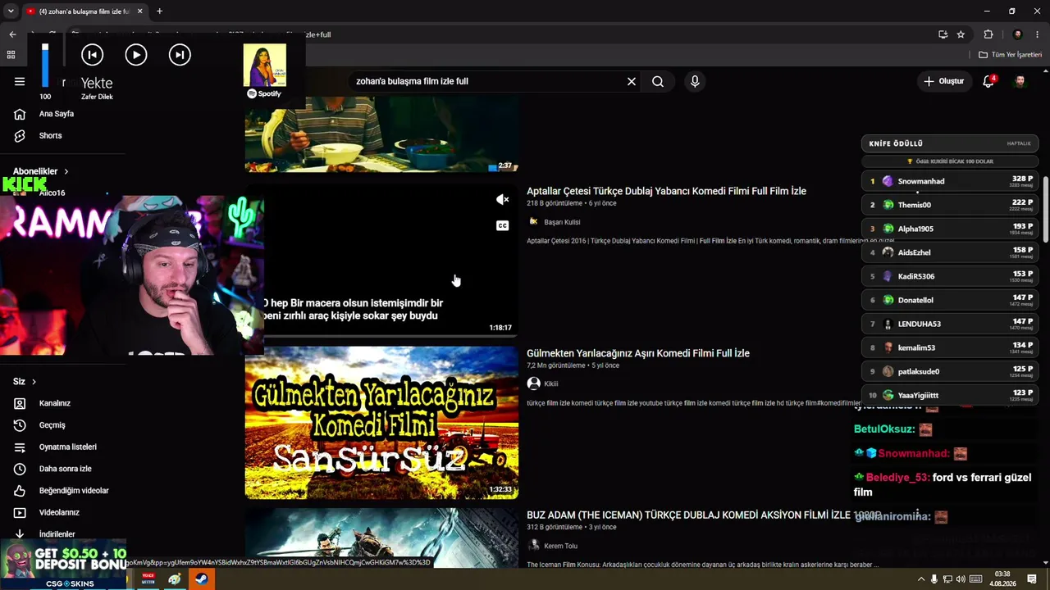Open the Windows notification center icon

coord(1032,579)
